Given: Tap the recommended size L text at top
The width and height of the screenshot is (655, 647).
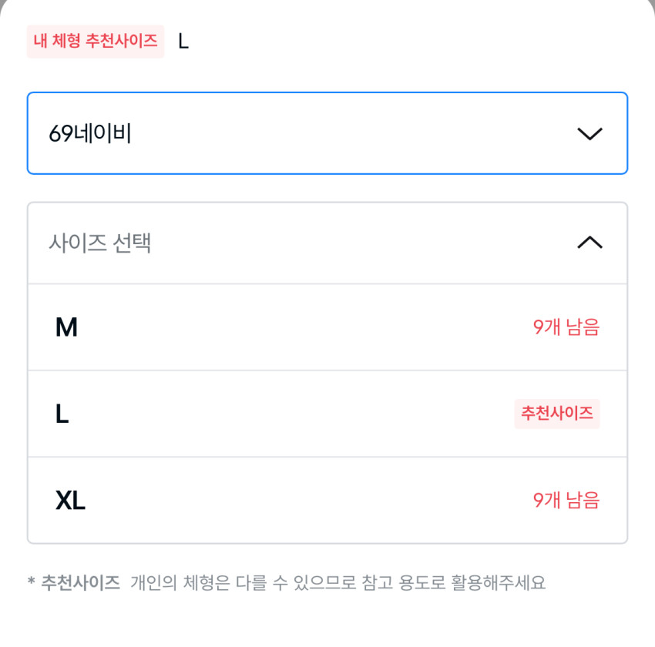Looking at the screenshot, I should (x=183, y=42).
